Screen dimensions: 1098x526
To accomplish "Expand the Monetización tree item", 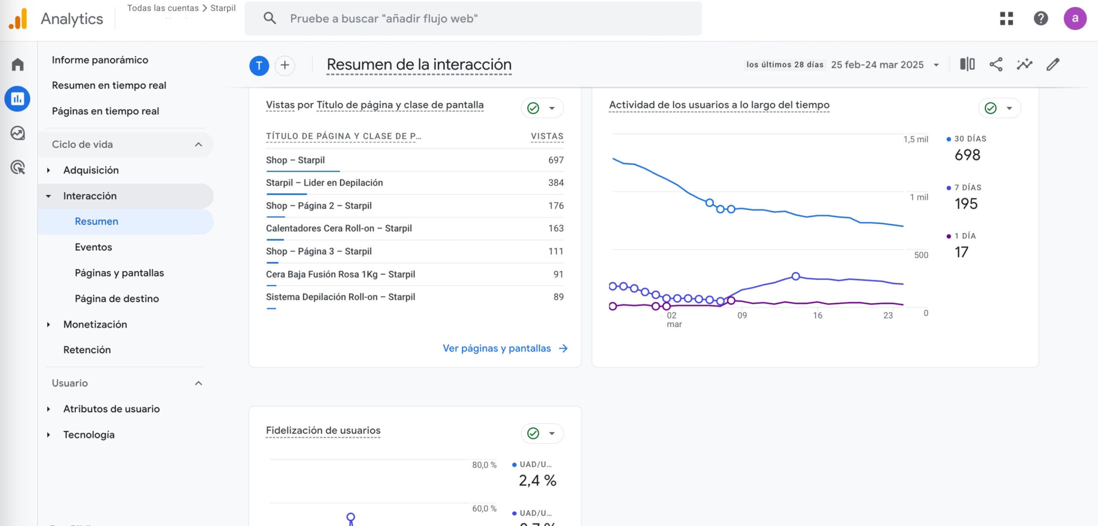I will (48, 324).
